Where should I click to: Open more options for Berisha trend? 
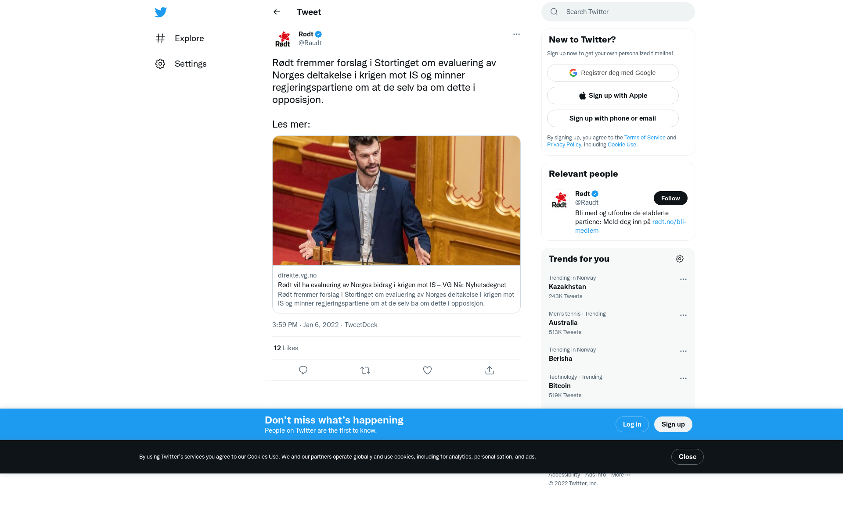point(683,351)
